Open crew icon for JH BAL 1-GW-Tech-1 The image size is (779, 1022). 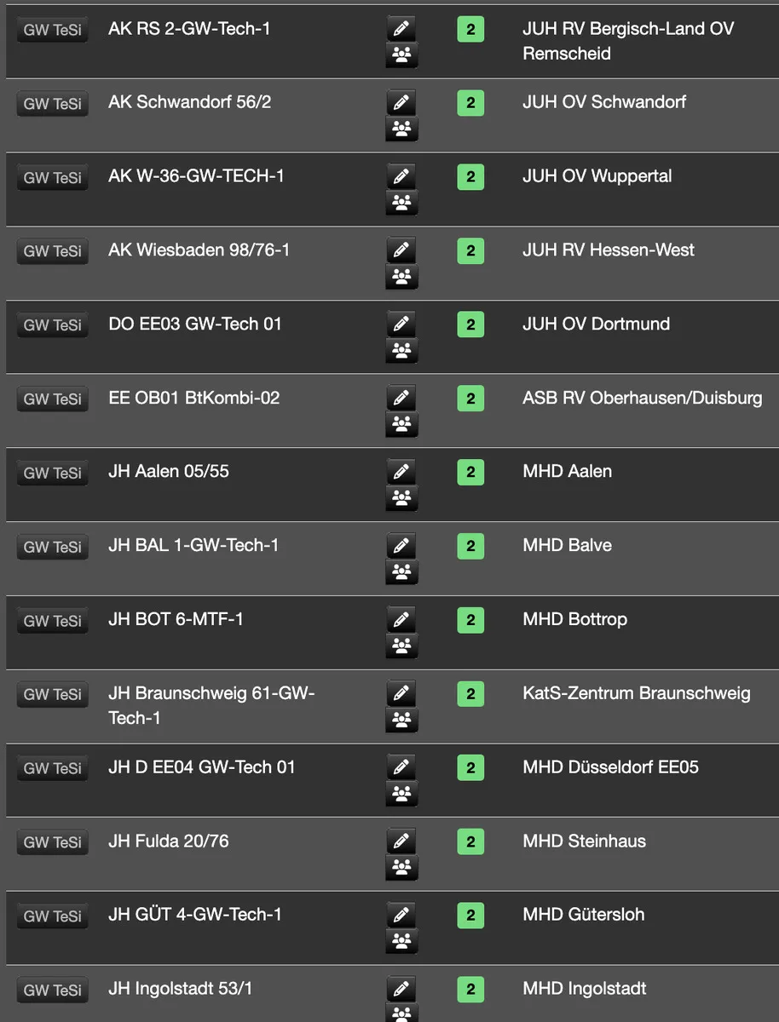(401, 573)
